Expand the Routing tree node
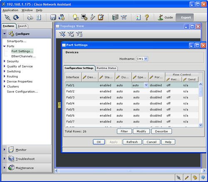 tap(5, 76)
